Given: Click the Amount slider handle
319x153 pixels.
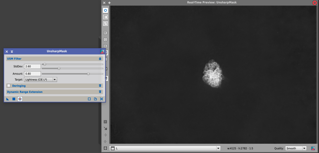Looking at the screenshot, I should pyautogui.click(x=88, y=74).
